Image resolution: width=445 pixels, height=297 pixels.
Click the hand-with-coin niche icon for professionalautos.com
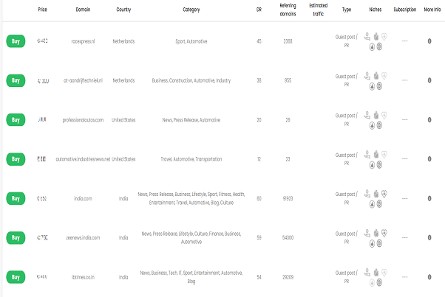coord(367,115)
